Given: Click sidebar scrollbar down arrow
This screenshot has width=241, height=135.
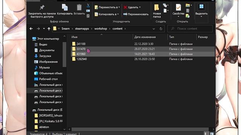Looking at the screenshot, I should tap(64, 129).
